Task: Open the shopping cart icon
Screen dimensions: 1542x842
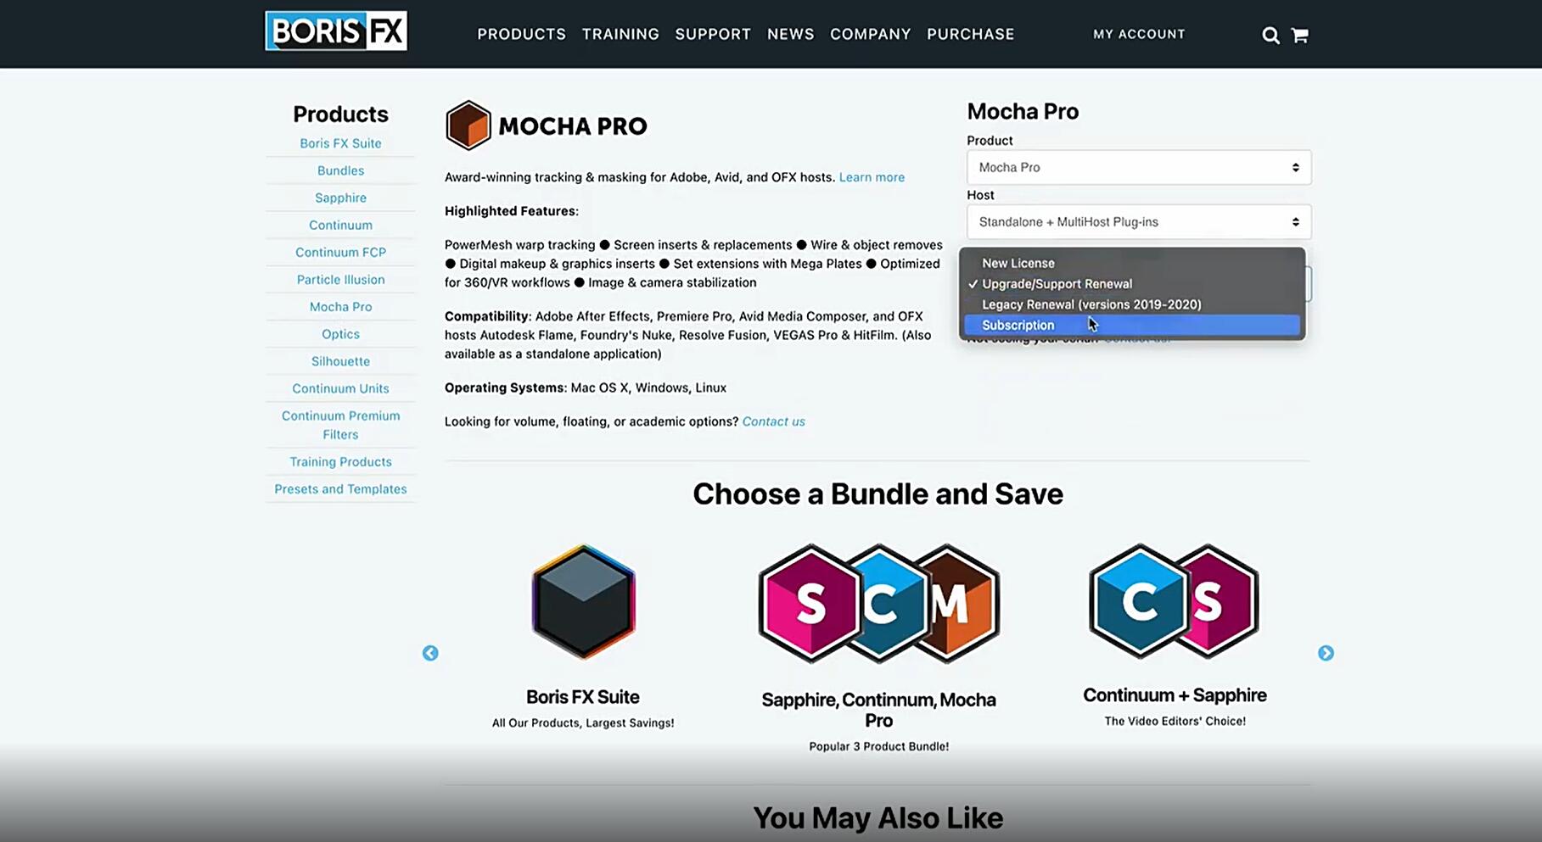Action: point(1299,35)
